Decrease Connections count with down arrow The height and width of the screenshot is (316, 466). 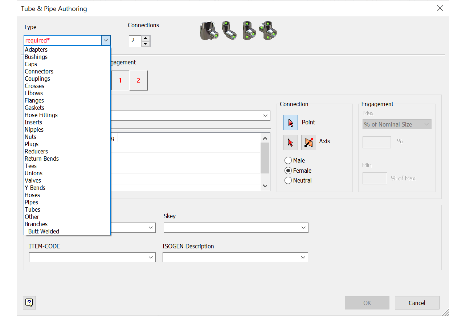point(146,44)
